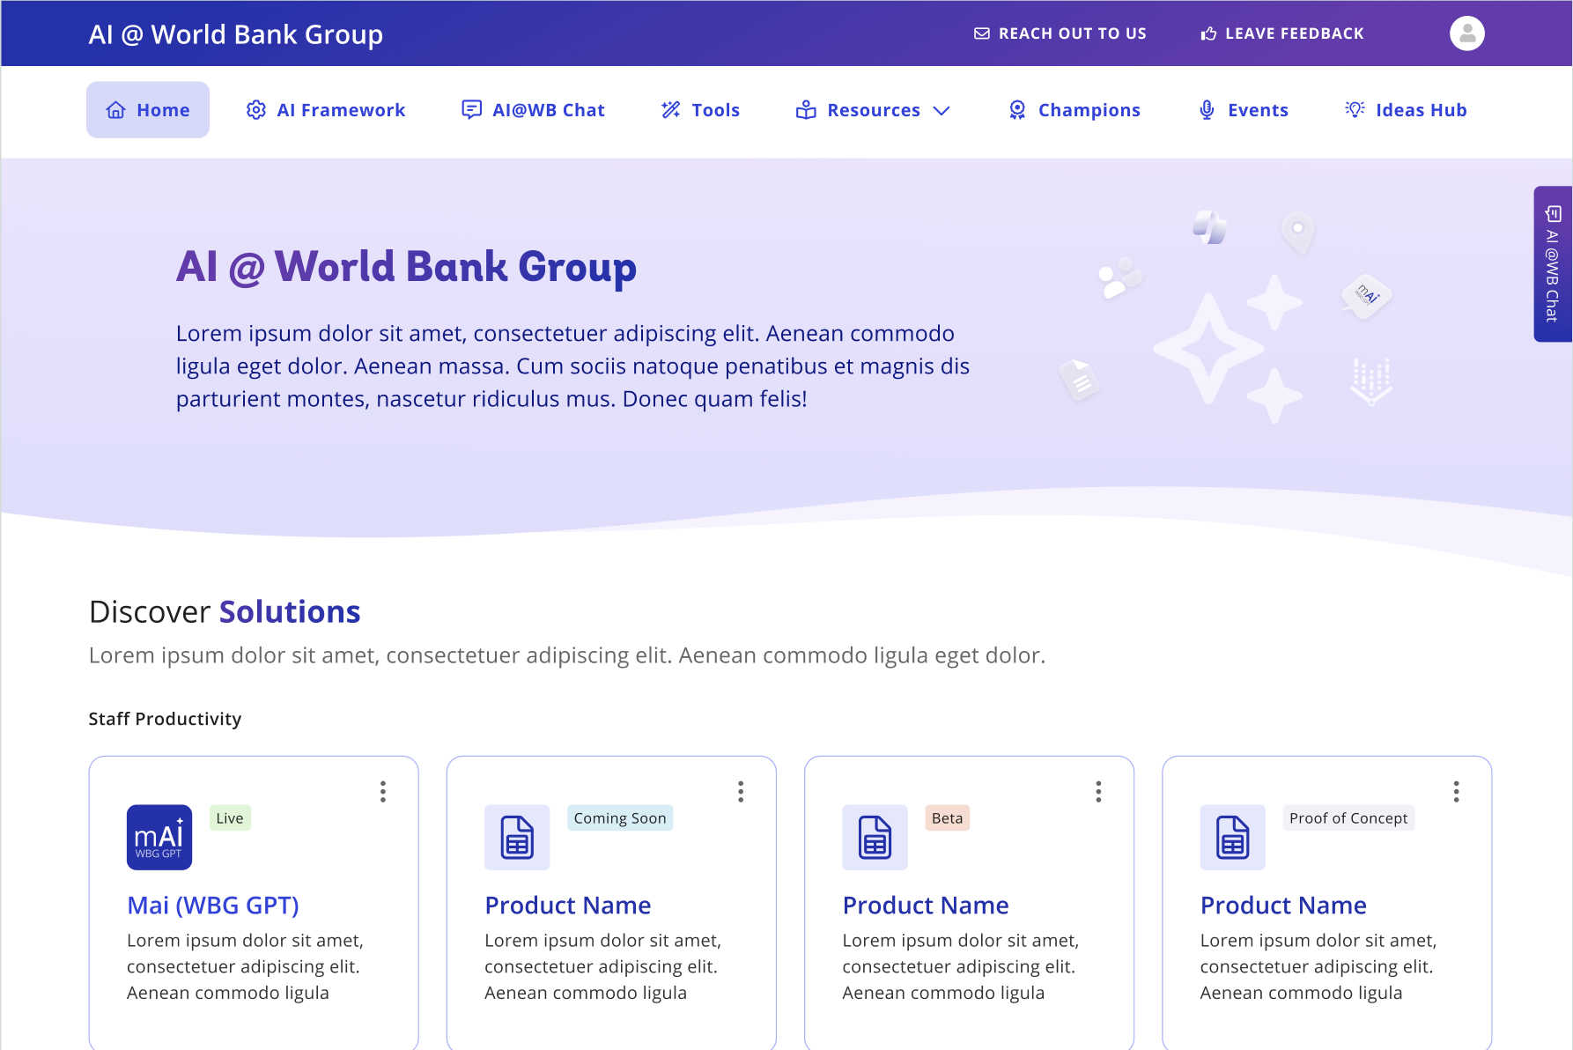Click the Proof of Concept badge
1573x1050 pixels.
tap(1348, 818)
